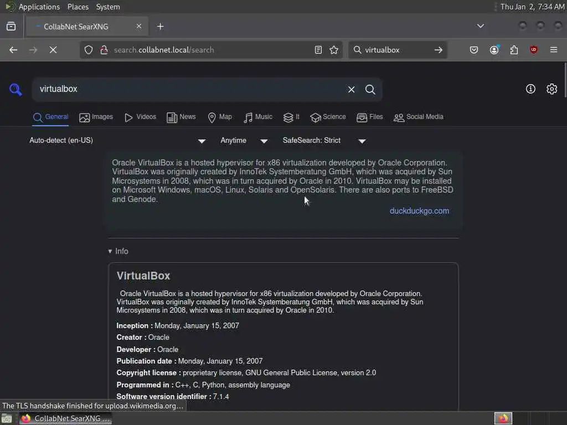Open the Firefox View icon
This screenshot has height=425, width=567.
tap(11, 27)
